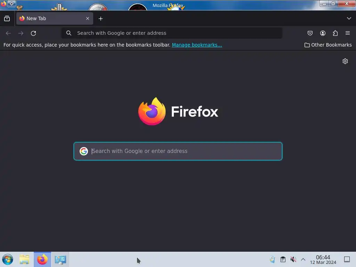Open the Other Bookmarks folder
The height and width of the screenshot is (267, 356).
pos(328,45)
